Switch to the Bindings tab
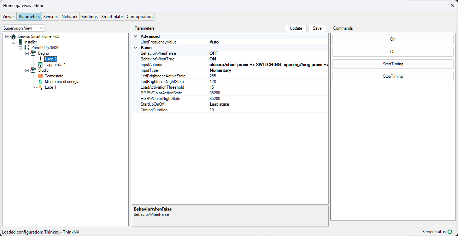Image resolution: width=458 pixels, height=236 pixels. [x=89, y=17]
